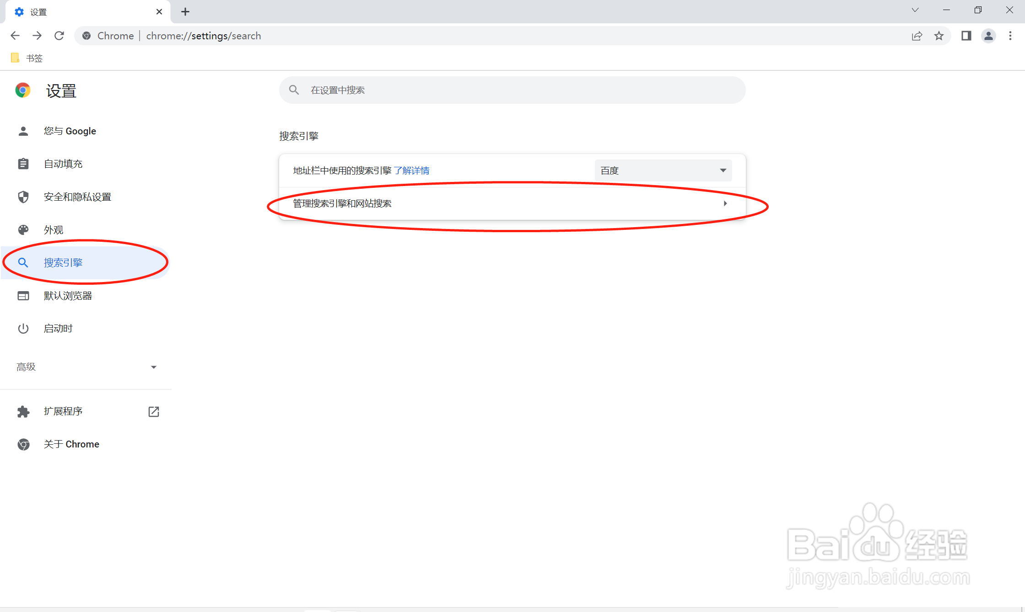1025x612 pixels.
Task: Open the 百度 search engine dropdown
Action: (x=663, y=170)
